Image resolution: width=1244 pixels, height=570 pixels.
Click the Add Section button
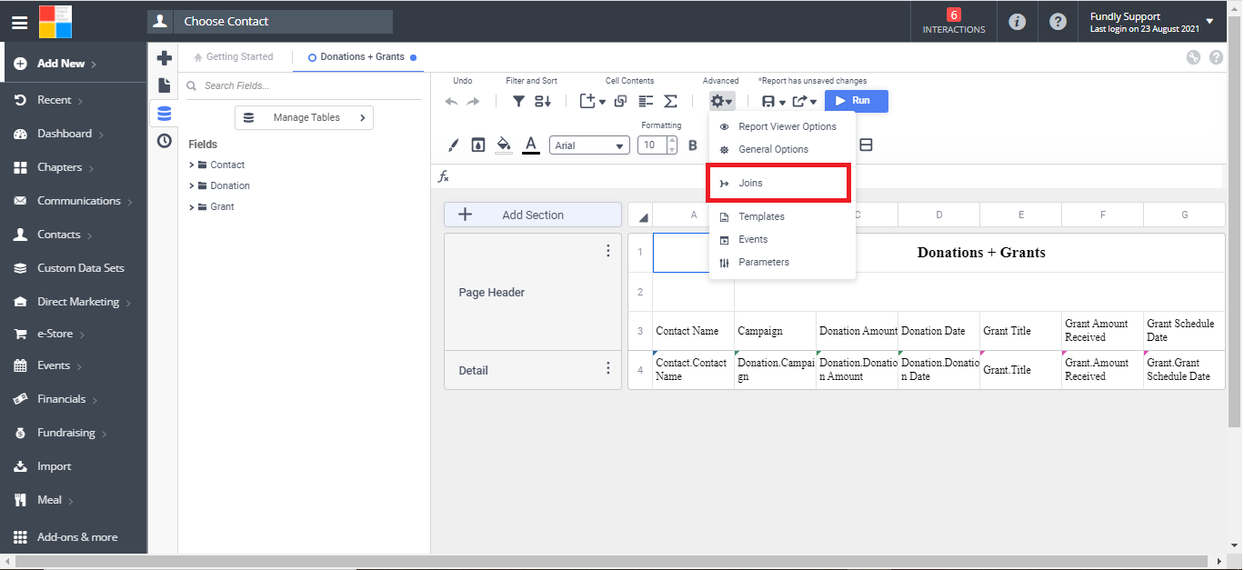533,215
